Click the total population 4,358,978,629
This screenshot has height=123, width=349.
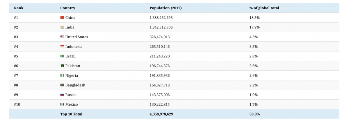161,114
